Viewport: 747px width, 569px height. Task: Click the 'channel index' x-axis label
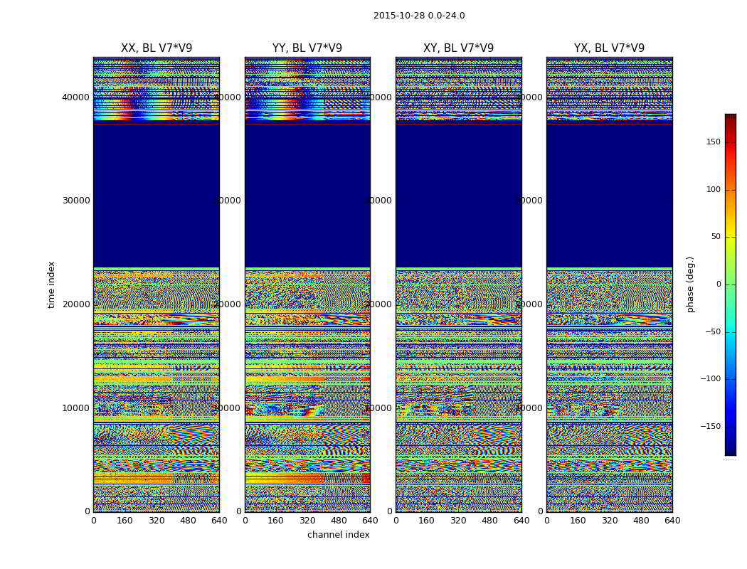(x=338, y=535)
